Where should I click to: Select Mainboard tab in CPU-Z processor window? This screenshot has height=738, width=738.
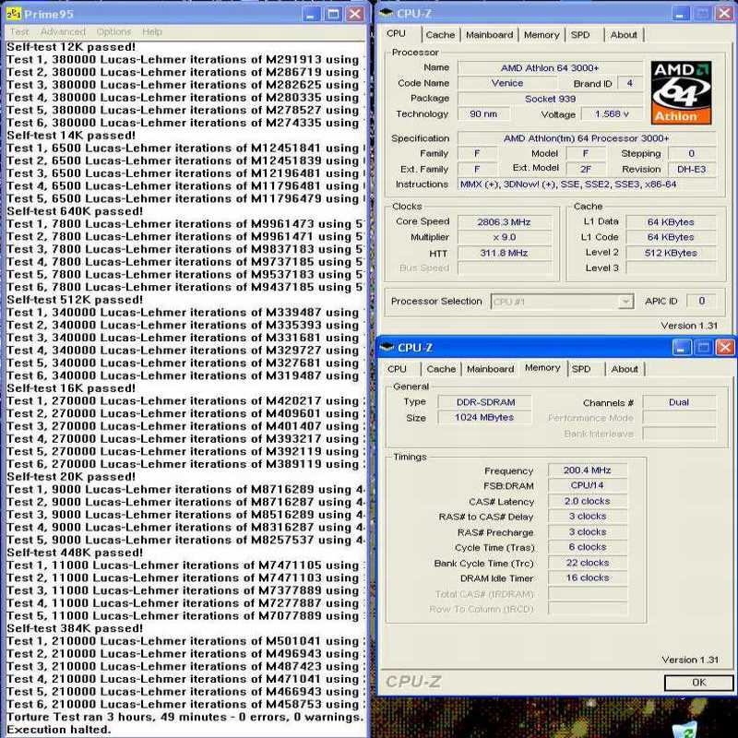tap(489, 35)
